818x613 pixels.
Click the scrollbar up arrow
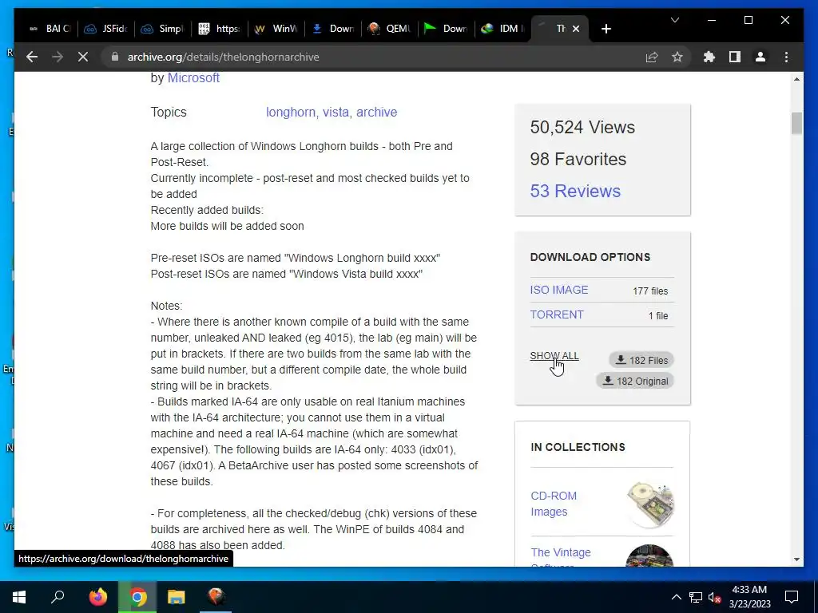[x=796, y=79]
